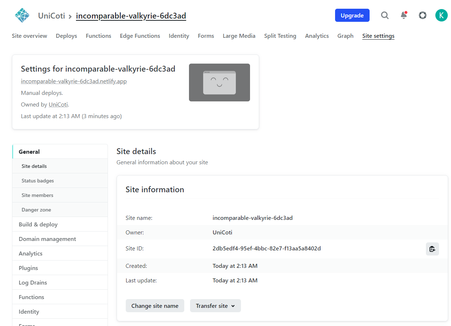The width and height of the screenshot is (451, 326).
Task: Open the notifications bell icon
Action: click(404, 15)
